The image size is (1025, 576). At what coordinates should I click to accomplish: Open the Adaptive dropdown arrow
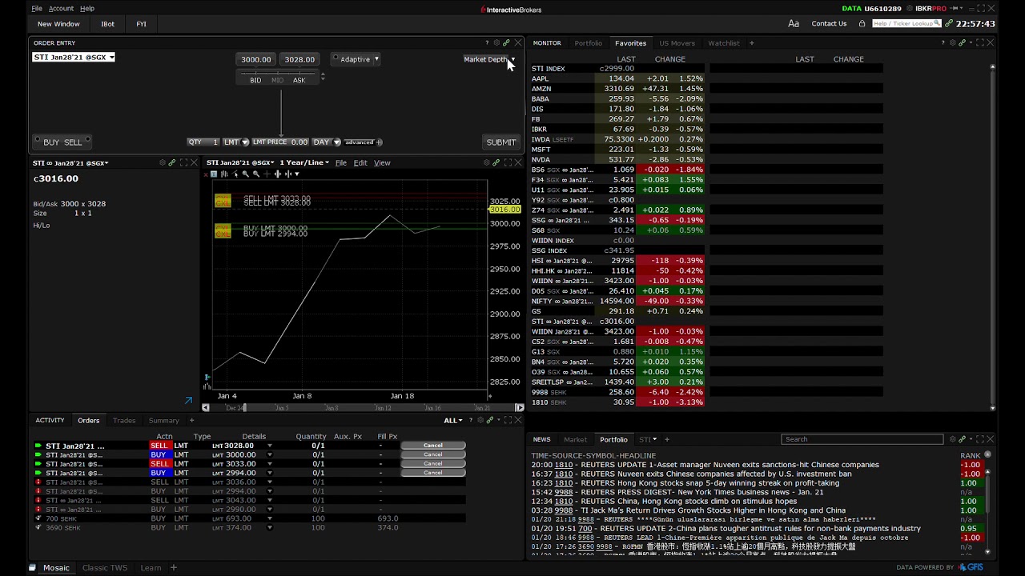click(376, 59)
